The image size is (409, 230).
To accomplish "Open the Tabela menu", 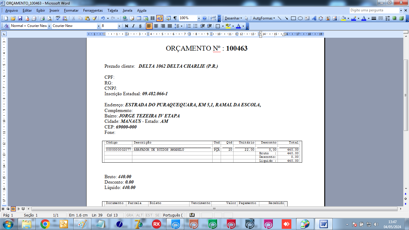I will pos(113,10).
